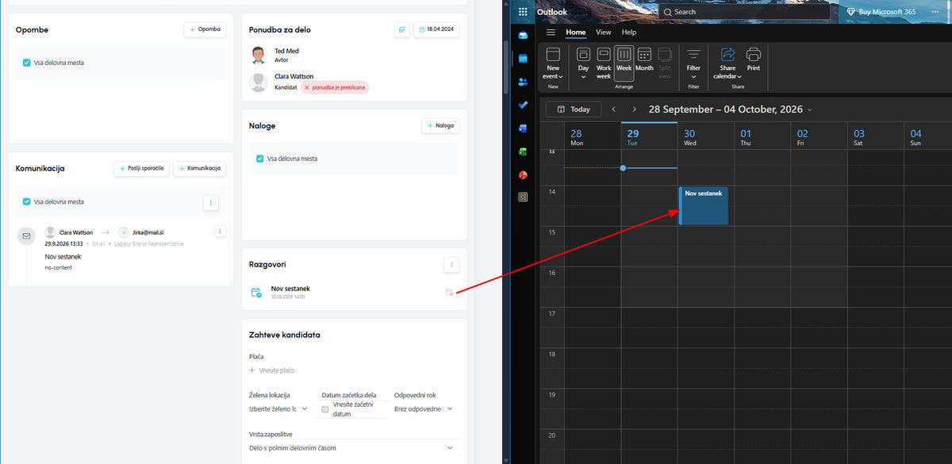Click the Today button in Outlook

tap(574, 109)
